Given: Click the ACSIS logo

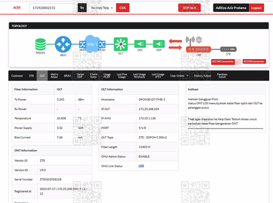Looking at the screenshot, I should pyautogui.click(x=16, y=8).
